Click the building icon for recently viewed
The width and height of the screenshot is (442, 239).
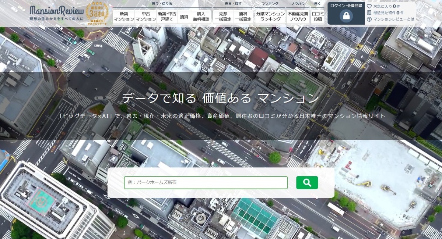coord(369,13)
